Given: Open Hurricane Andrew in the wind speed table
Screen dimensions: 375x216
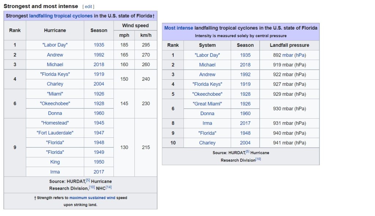Looking at the screenshot, I should tap(55, 55).
